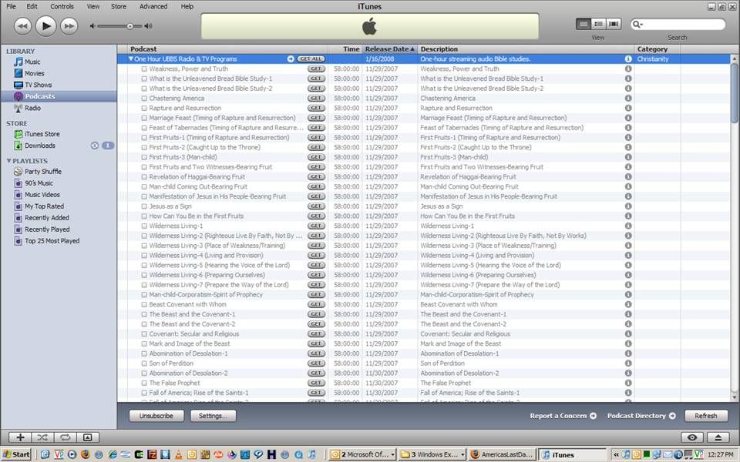Check the Son of Perdition checkbox

144,363
